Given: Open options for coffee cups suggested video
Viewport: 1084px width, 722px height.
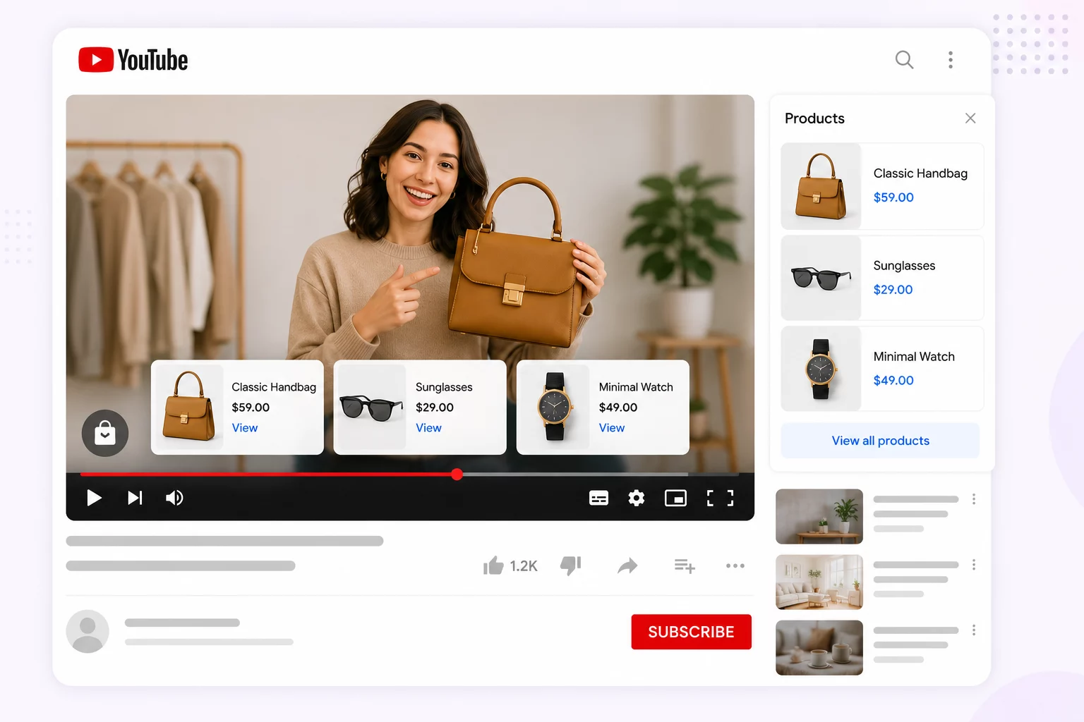Looking at the screenshot, I should click(x=974, y=630).
